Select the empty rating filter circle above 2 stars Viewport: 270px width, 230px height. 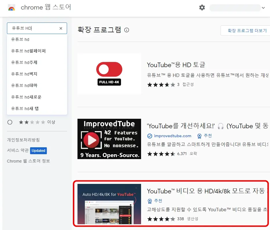tap(10, 122)
